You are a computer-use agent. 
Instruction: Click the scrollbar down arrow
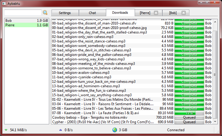click(215, 122)
